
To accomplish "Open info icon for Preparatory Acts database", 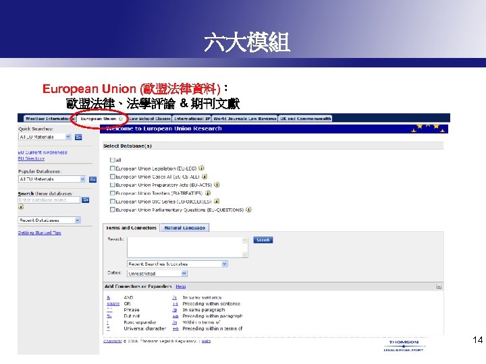I will pyautogui.click(x=217, y=185).
